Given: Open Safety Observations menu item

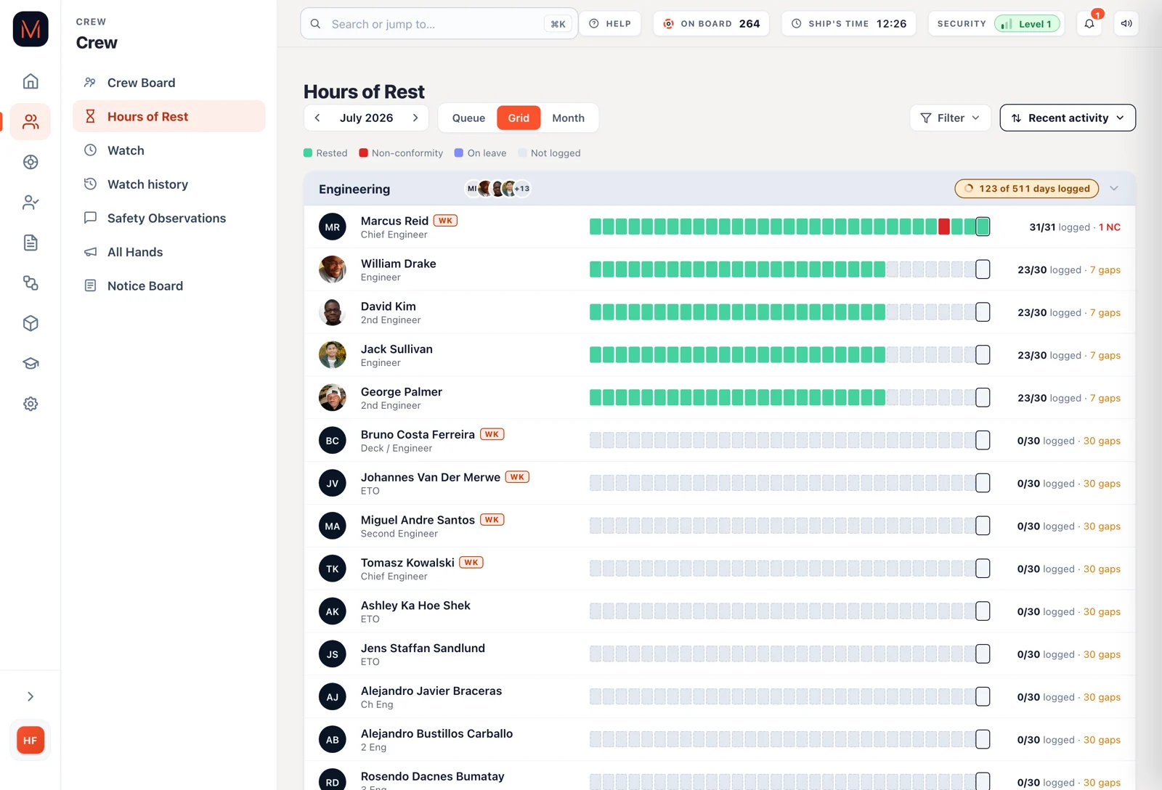Looking at the screenshot, I should (169, 218).
